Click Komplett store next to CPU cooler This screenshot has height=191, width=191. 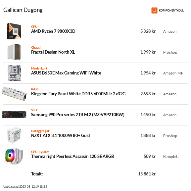pos(171,157)
